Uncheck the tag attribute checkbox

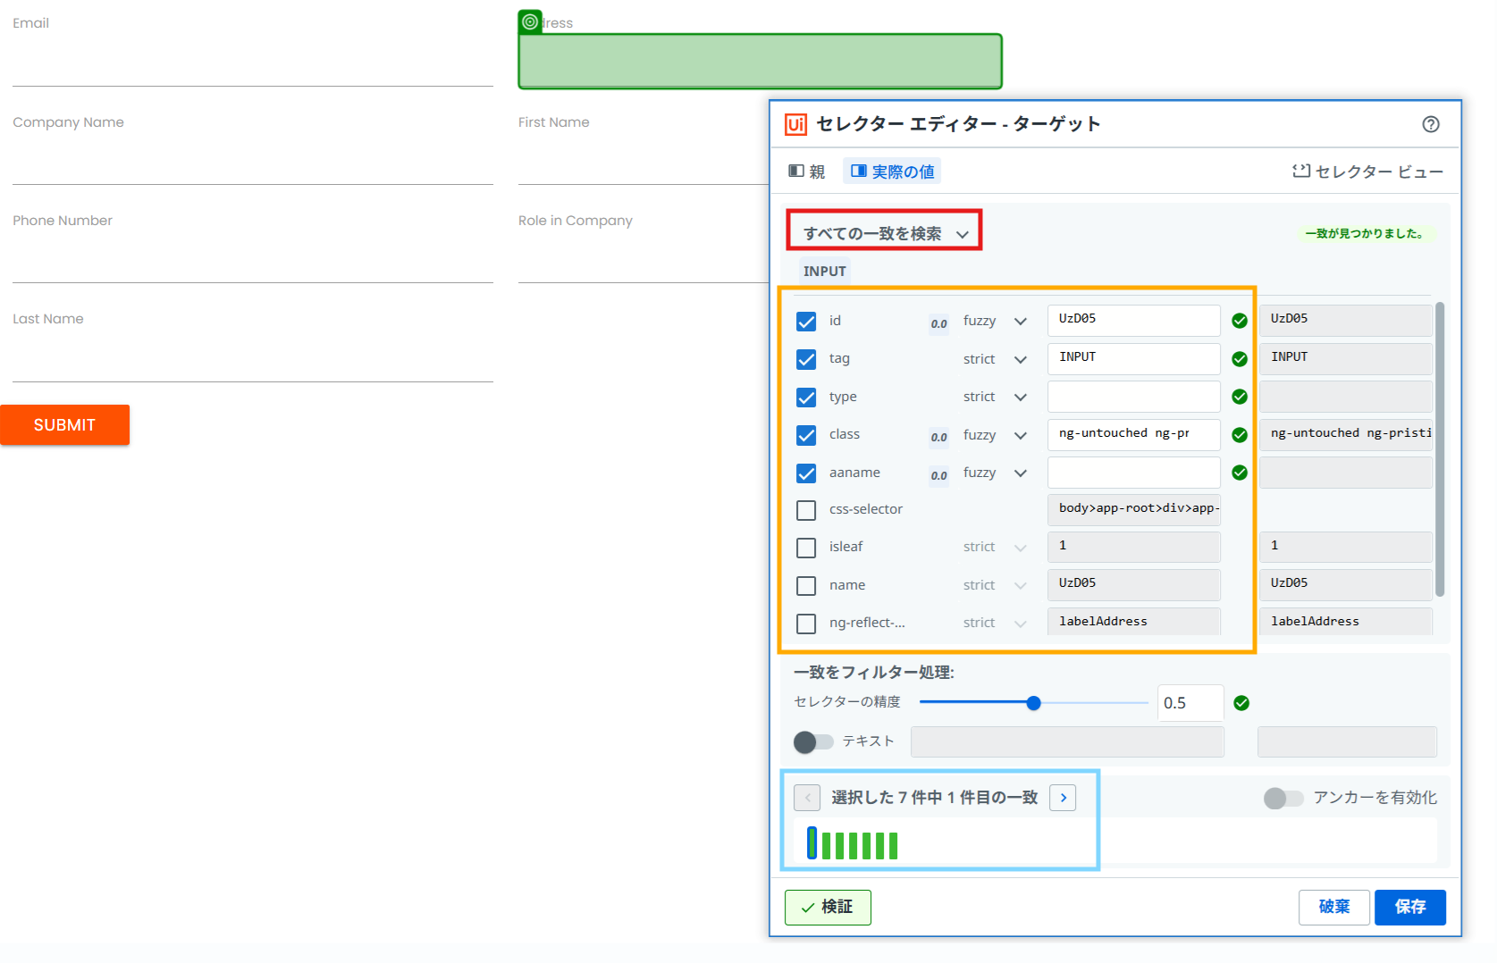tap(806, 359)
